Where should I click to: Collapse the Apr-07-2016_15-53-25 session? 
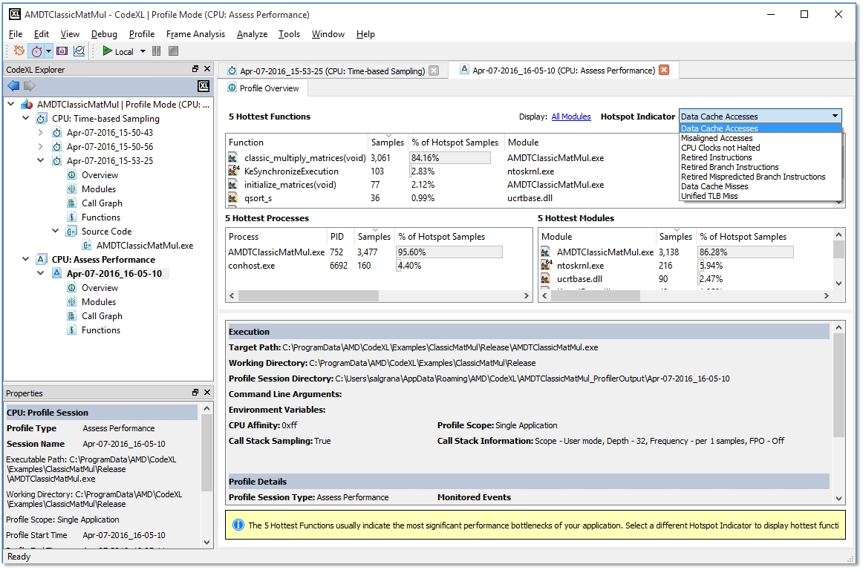tap(41, 160)
